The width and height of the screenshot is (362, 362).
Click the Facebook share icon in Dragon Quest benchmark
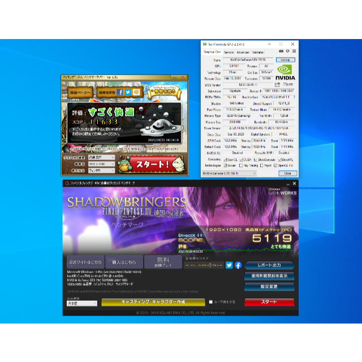click(119, 92)
